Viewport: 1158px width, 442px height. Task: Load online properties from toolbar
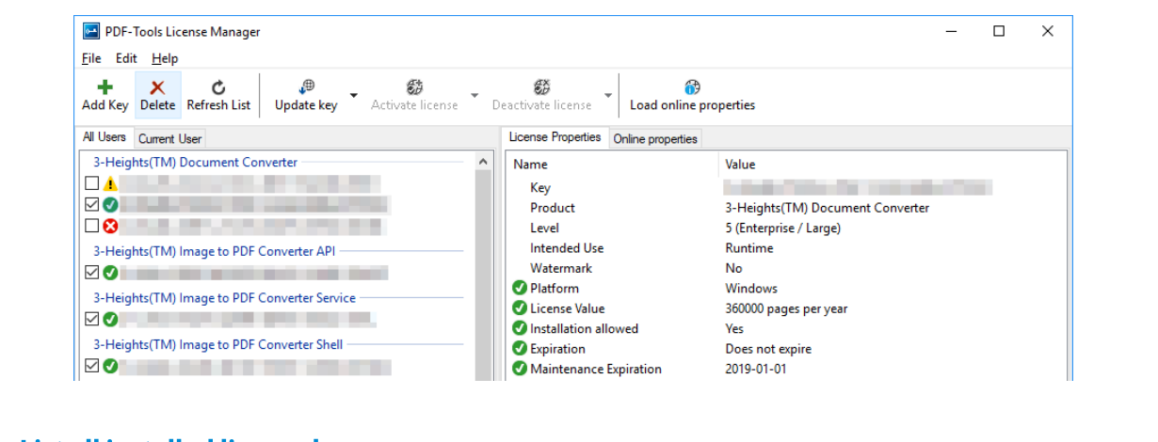pos(692,95)
